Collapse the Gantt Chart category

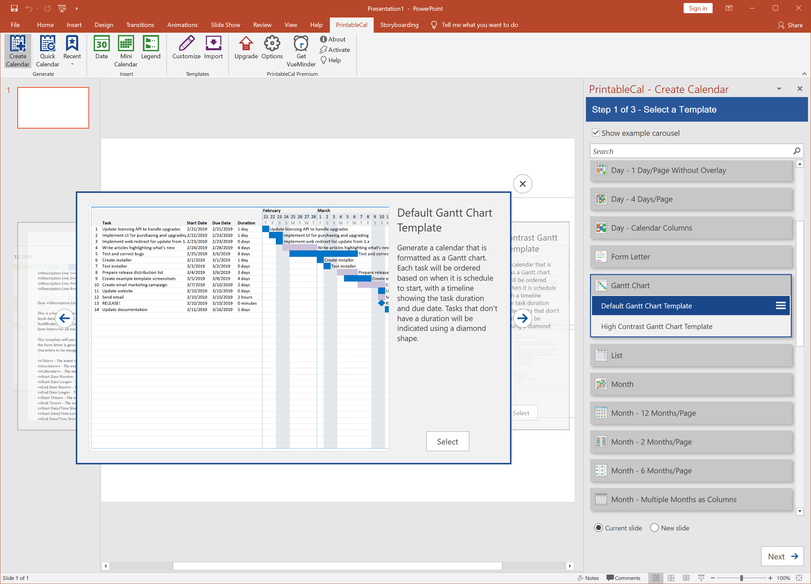[691, 285]
